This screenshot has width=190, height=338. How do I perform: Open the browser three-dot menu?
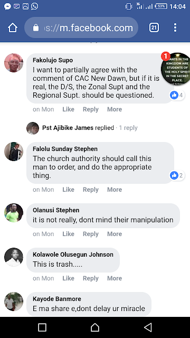[x=175, y=27]
